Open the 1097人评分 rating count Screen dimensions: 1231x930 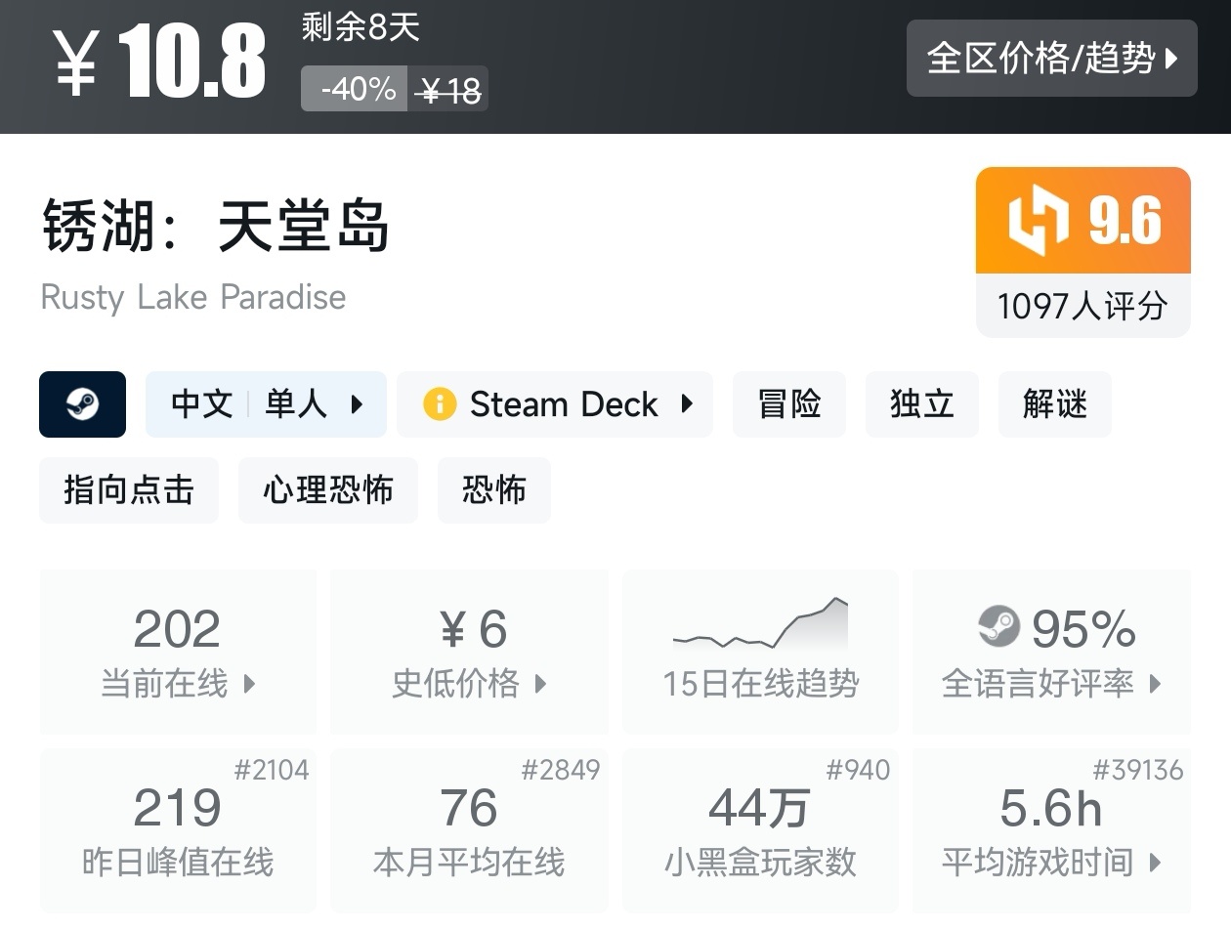[x=1082, y=307]
